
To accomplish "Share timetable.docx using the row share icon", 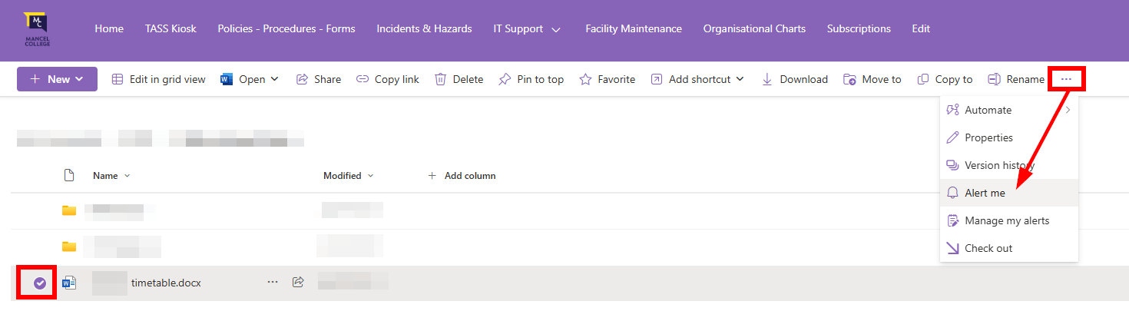I will click(298, 283).
